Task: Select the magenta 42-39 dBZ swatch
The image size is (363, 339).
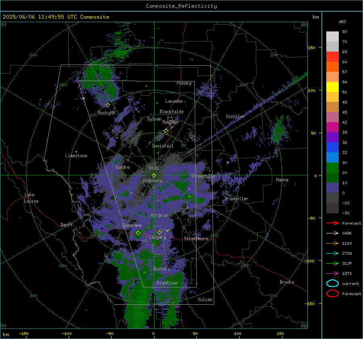Action: click(x=332, y=127)
